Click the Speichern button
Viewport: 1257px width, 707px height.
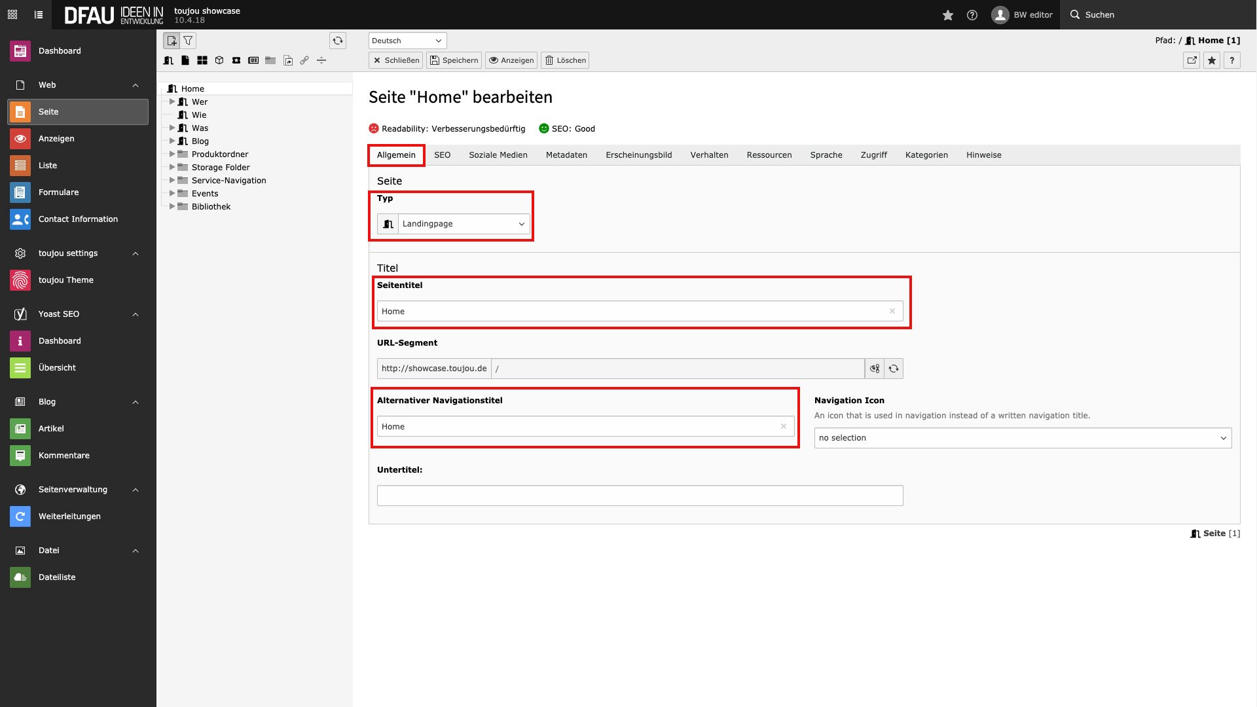click(x=454, y=60)
